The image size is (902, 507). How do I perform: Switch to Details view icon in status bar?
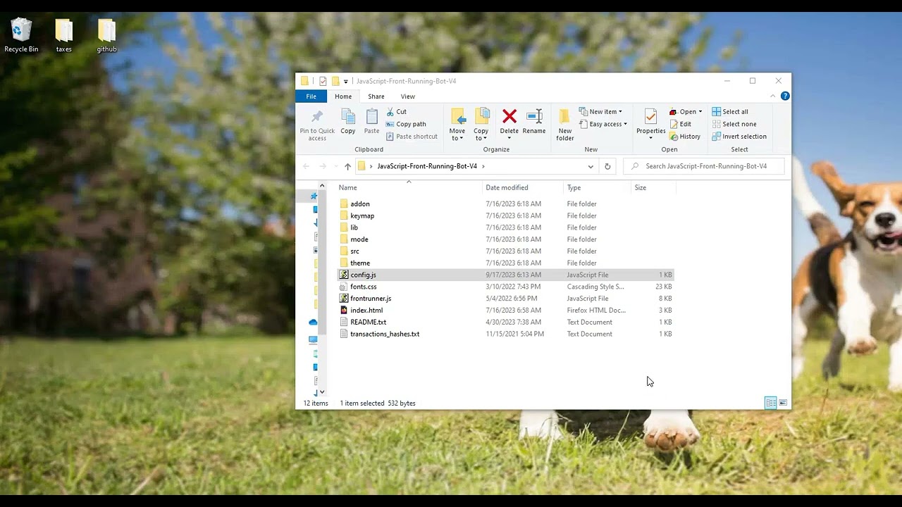coord(771,403)
